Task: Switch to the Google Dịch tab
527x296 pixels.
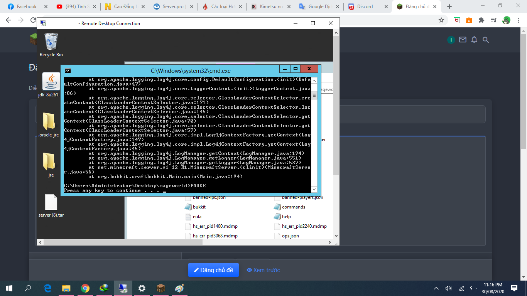Action: [319, 7]
